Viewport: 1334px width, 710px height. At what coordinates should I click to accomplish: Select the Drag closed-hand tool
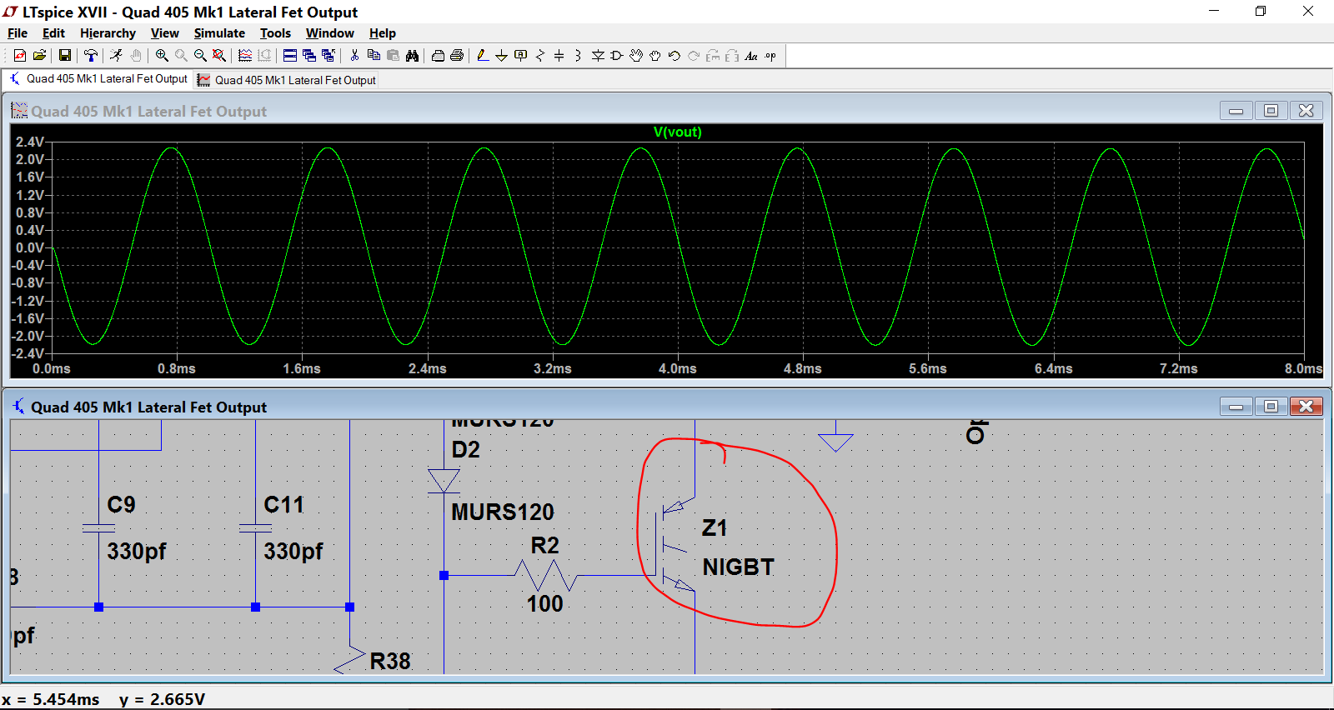[655, 56]
